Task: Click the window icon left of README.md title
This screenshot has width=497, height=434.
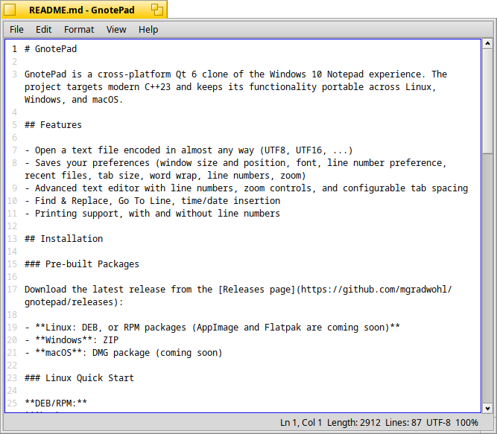Action: [10, 10]
